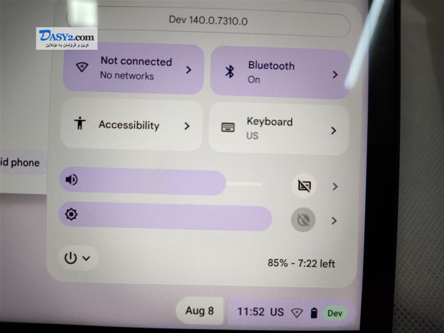Click the volume slider track
Image resolution: width=444 pixels, height=333 pixels.
[161, 182]
